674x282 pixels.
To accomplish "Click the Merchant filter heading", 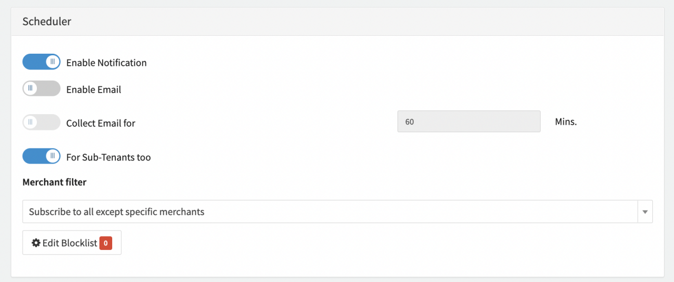I will click(x=54, y=182).
